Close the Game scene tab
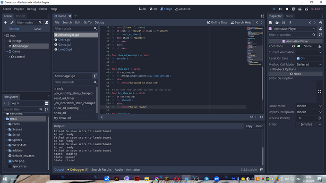 [70, 16]
